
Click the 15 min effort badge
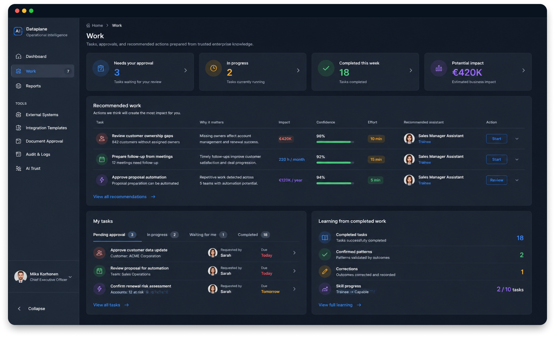(x=376, y=159)
